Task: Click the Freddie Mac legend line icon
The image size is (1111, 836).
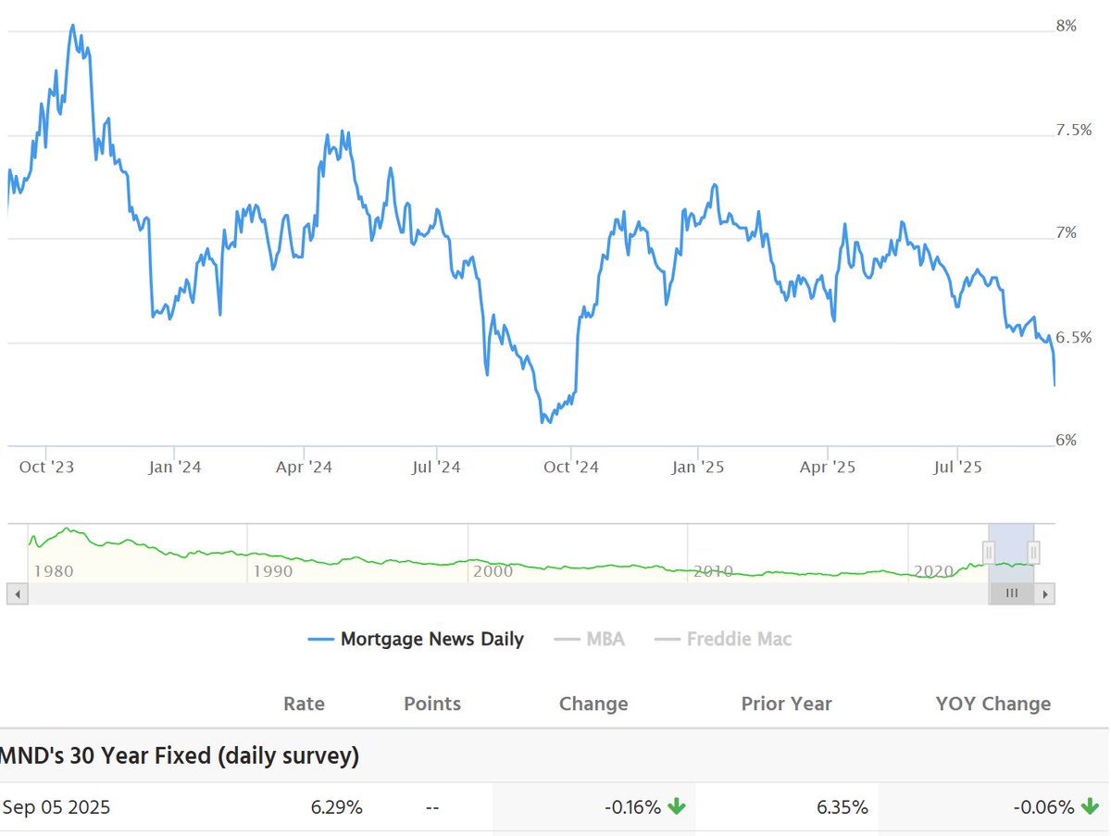Action: point(668,639)
